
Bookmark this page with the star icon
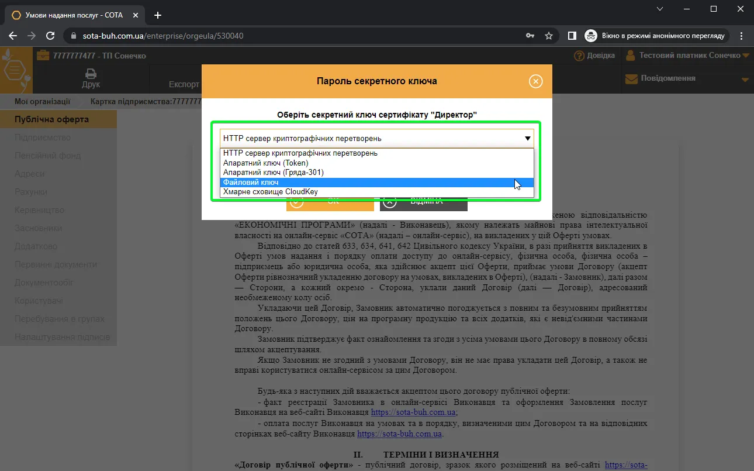[x=549, y=36]
